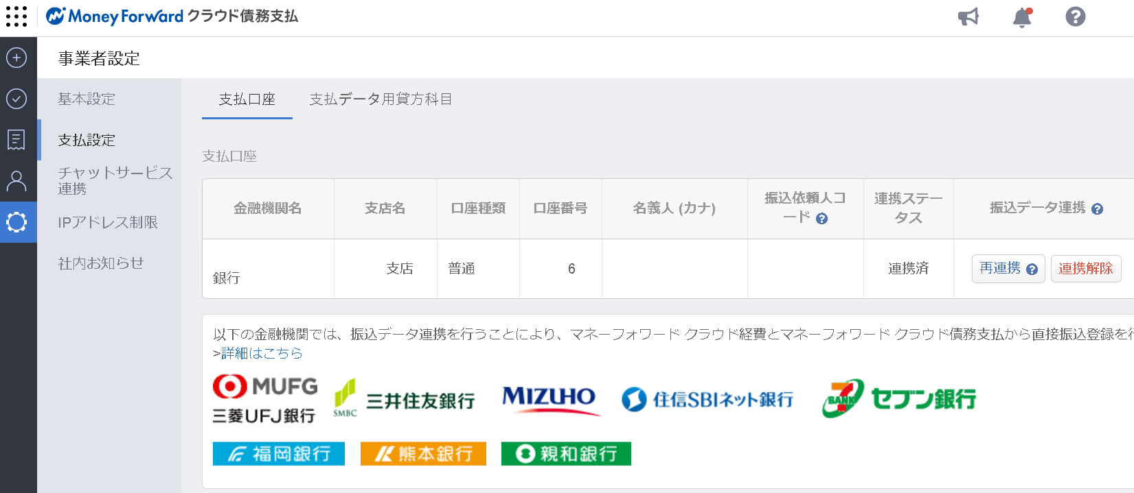This screenshot has width=1134, height=493.
Task: Click the セブン銀行 logo
Action: 899,398
